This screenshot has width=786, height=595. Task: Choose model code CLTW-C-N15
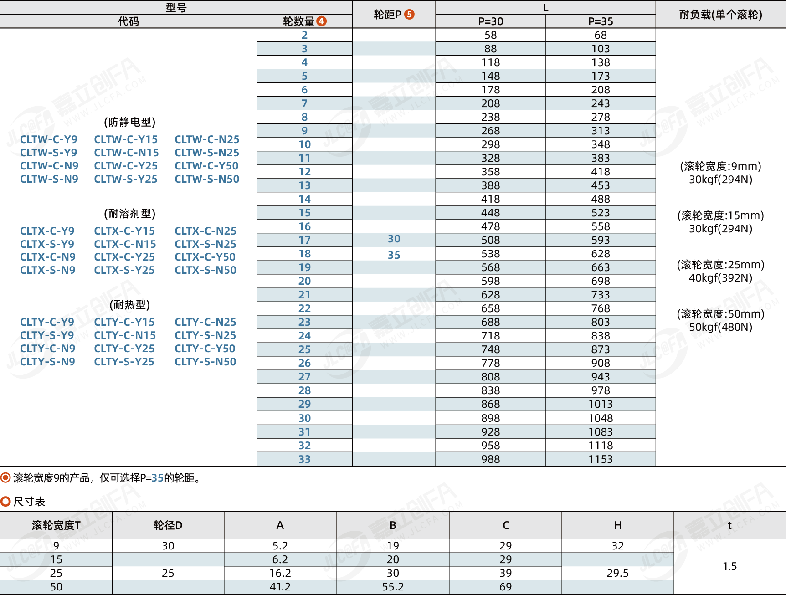[127, 153]
